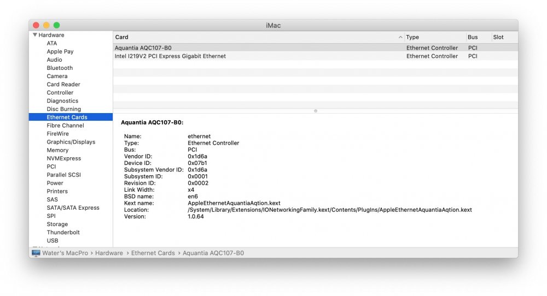Select the Intel I219V2 Gigabit Ethernet row

click(x=316, y=56)
